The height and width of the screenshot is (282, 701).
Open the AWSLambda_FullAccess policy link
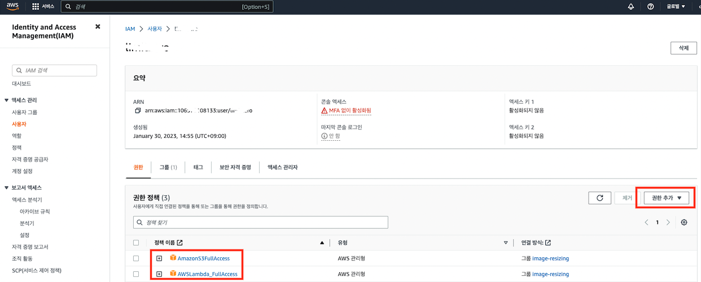pos(208,274)
